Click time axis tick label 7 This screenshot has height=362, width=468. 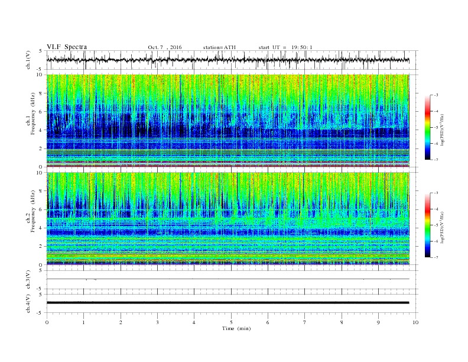pos(305,322)
